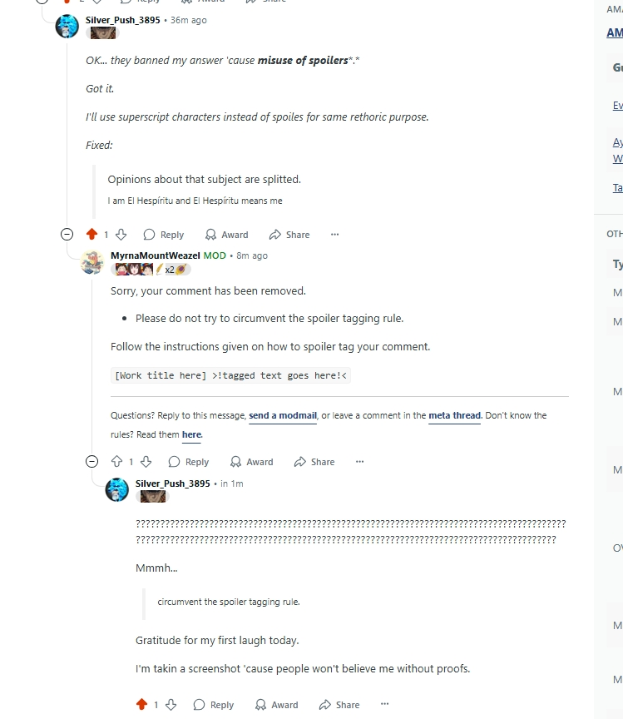This screenshot has width=623, height=719.
Task: View Silver_Push_3895's avatar on latest reply
Action: pos(117,489)
